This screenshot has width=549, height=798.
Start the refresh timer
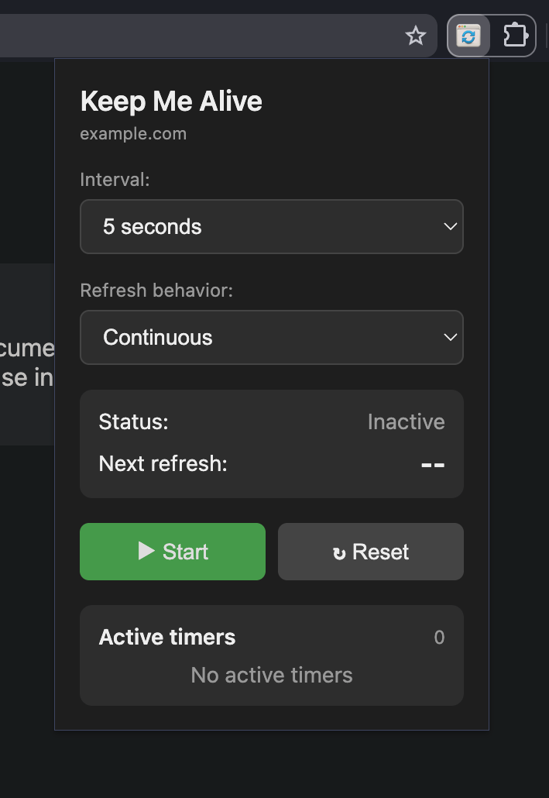(172, 552)
